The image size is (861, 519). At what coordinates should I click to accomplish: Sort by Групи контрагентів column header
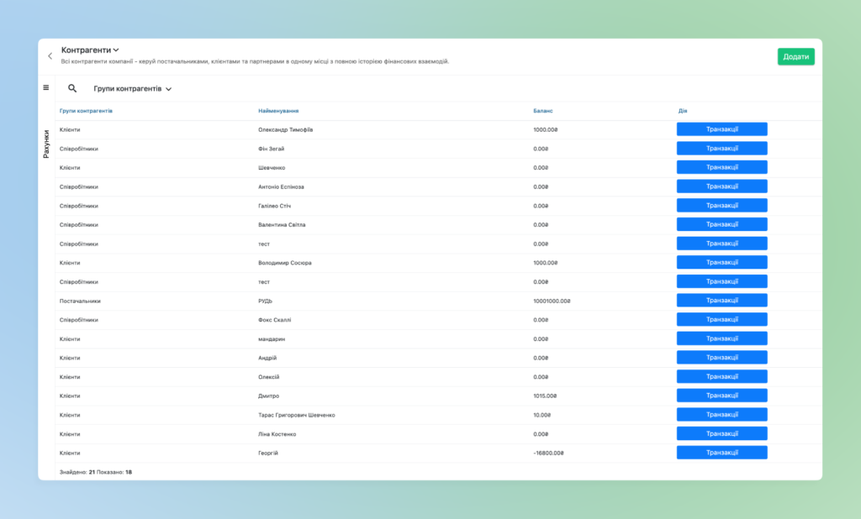click(x=87, y=111)
